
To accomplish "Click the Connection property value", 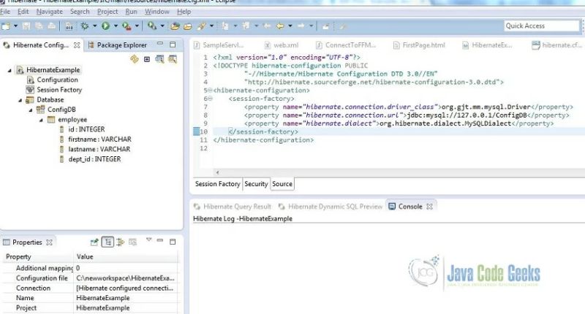I will 126,288.
